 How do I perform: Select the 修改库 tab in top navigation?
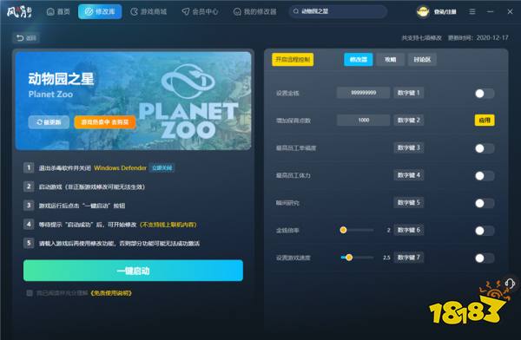pyautogui.click(x=100, y=11)
